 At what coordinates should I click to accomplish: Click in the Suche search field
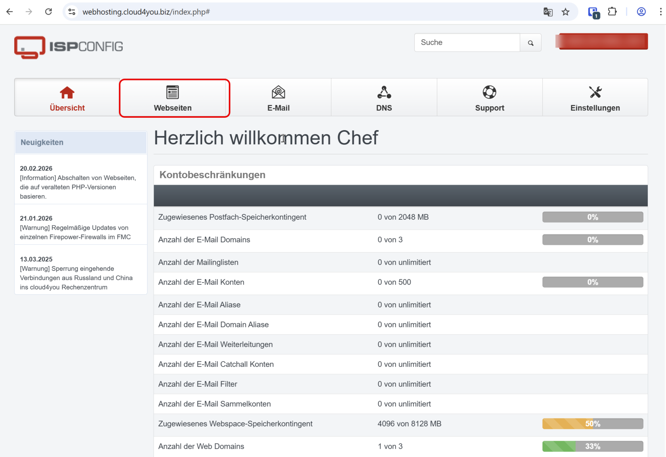[x=467, y=42]
